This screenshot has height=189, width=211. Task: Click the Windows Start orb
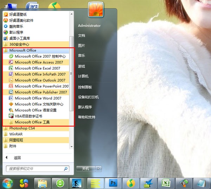(x=7, y=183)
